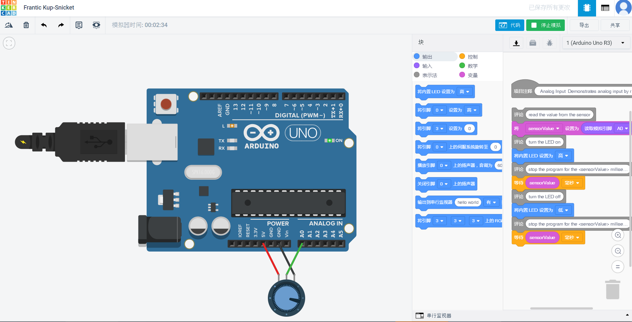Screen dimensions: 632x322
Task: Click the delete trash can icon
Action: click(x=26, y=25)
